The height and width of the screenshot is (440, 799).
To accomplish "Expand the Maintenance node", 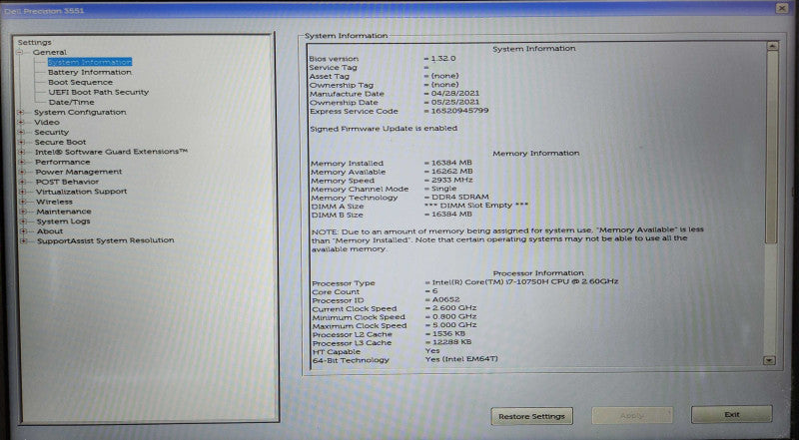I will click(23, 212).
